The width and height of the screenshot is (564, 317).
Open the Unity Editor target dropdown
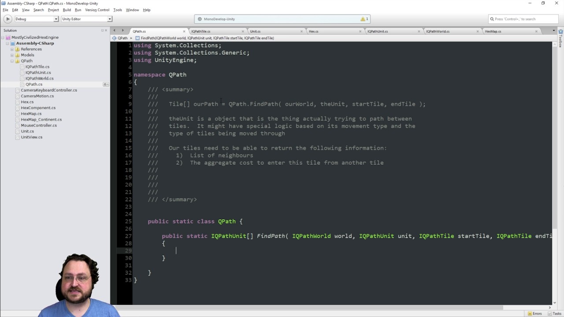click(x=86, y=19)
